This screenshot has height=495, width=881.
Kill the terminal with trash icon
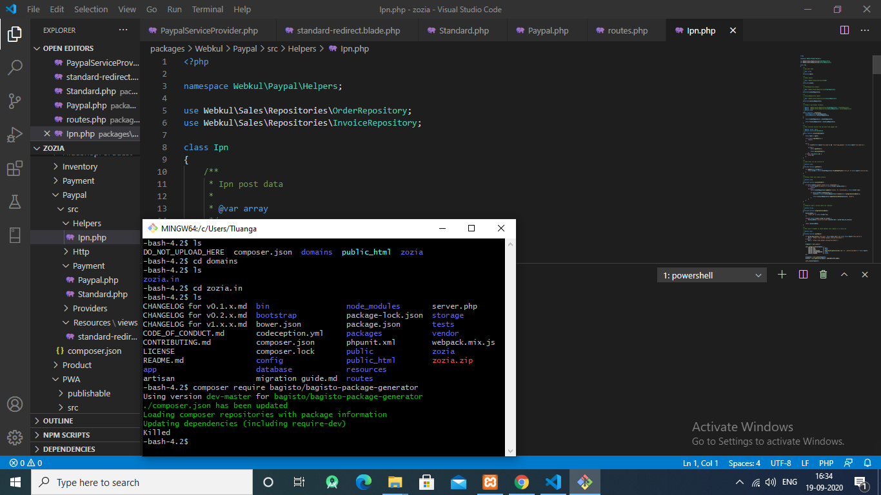823,275
